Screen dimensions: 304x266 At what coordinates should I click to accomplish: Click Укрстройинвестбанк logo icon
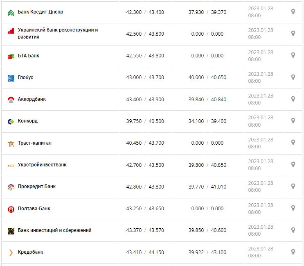(x=11, y=165)
